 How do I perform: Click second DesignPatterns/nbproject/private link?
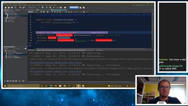56,71
